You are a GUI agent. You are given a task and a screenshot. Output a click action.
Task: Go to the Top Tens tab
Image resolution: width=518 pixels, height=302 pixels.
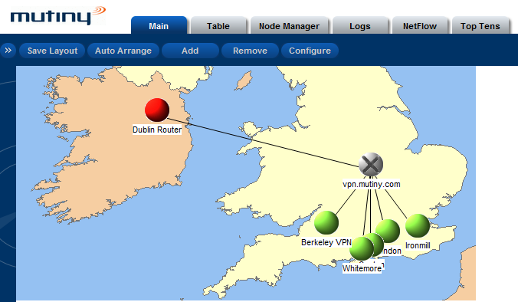(x=480, y=26)
